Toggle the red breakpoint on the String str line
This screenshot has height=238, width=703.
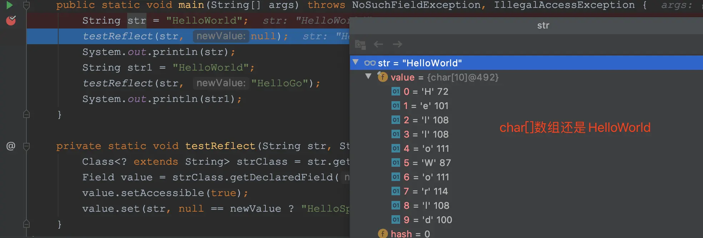(x=11, y=20)
